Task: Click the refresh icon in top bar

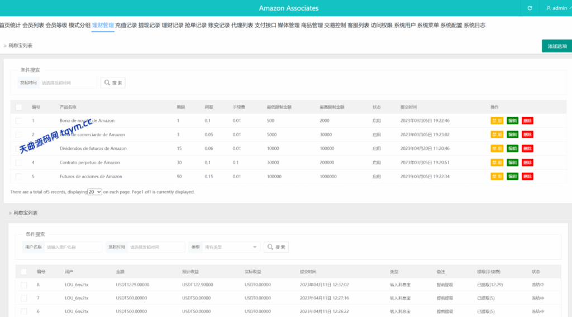Action: tap(530, 8)
